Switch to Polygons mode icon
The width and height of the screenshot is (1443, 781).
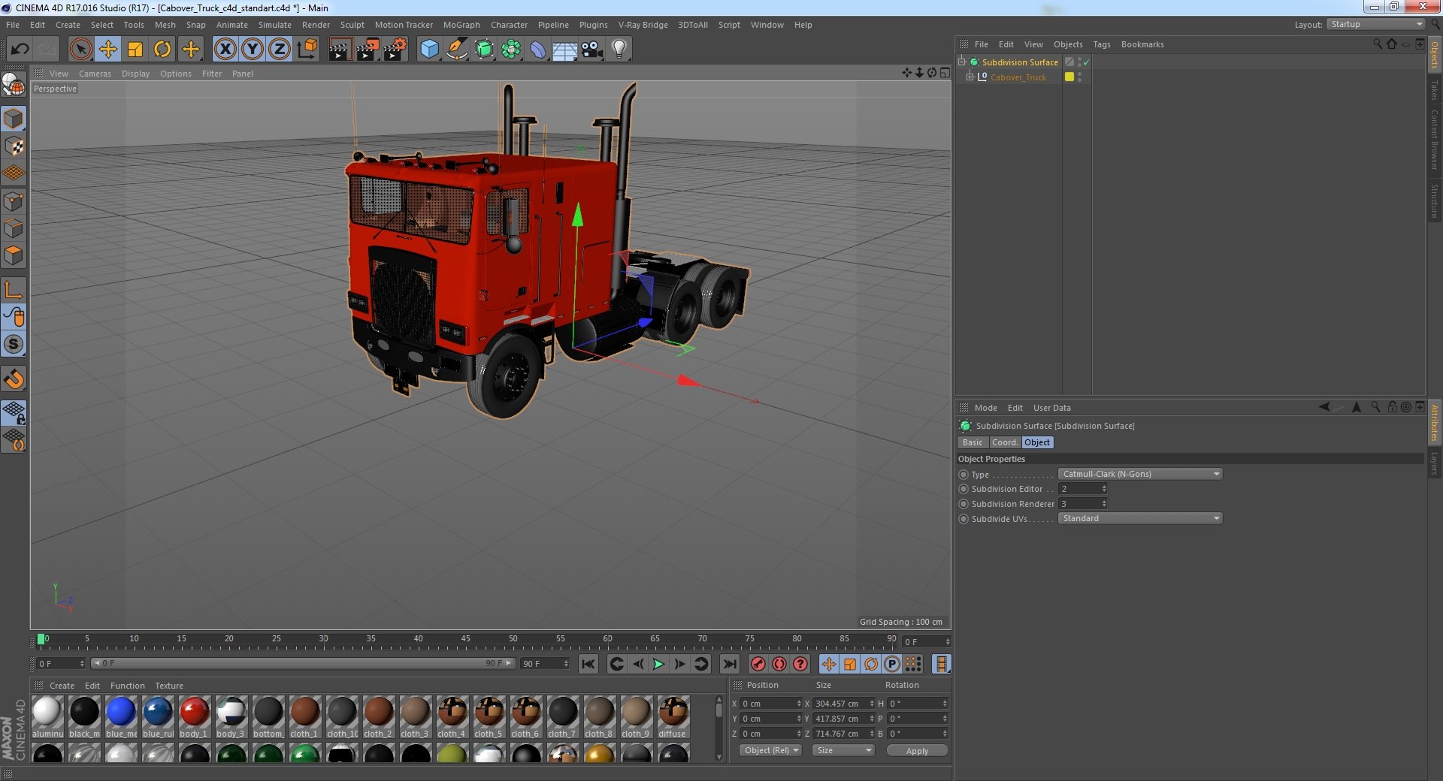14,256
